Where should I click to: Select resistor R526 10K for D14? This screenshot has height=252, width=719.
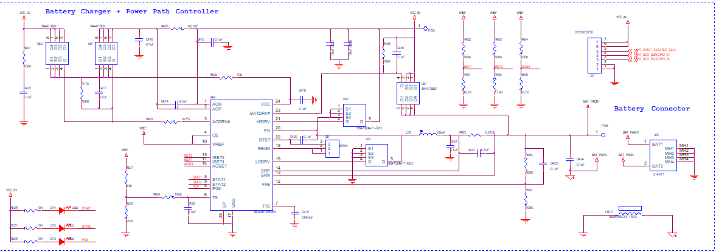[x=31, y=210]
